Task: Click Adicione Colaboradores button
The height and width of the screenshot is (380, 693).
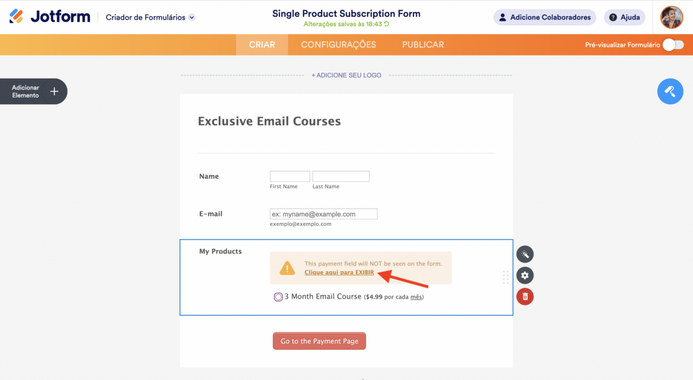Action: pyautogui.click(x=545, y=17)
